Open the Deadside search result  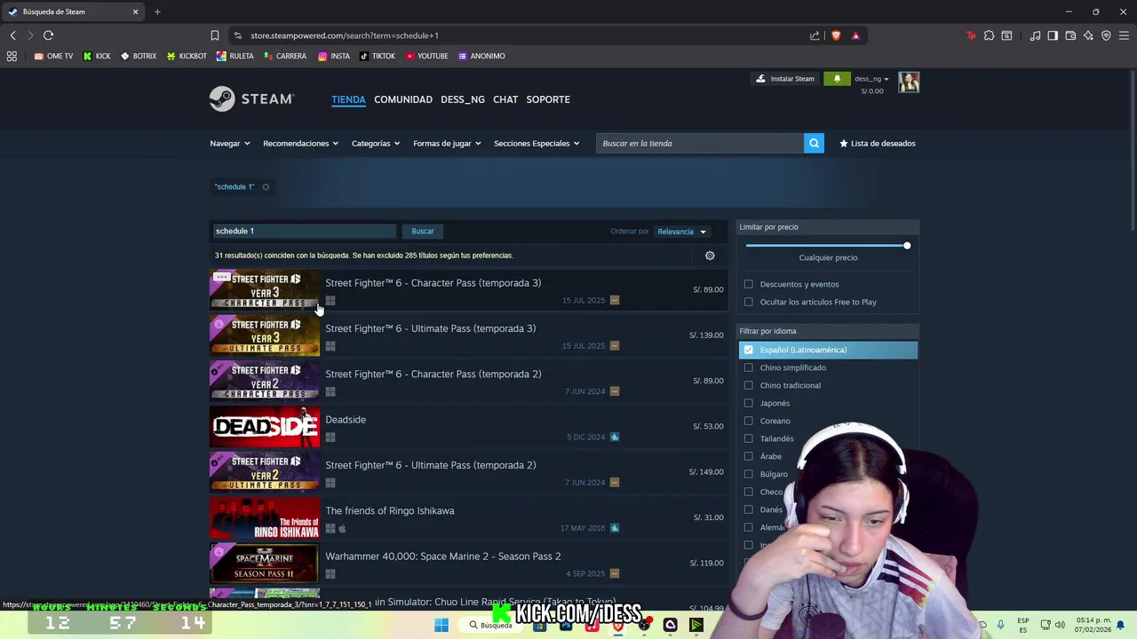tap(468, 427)
